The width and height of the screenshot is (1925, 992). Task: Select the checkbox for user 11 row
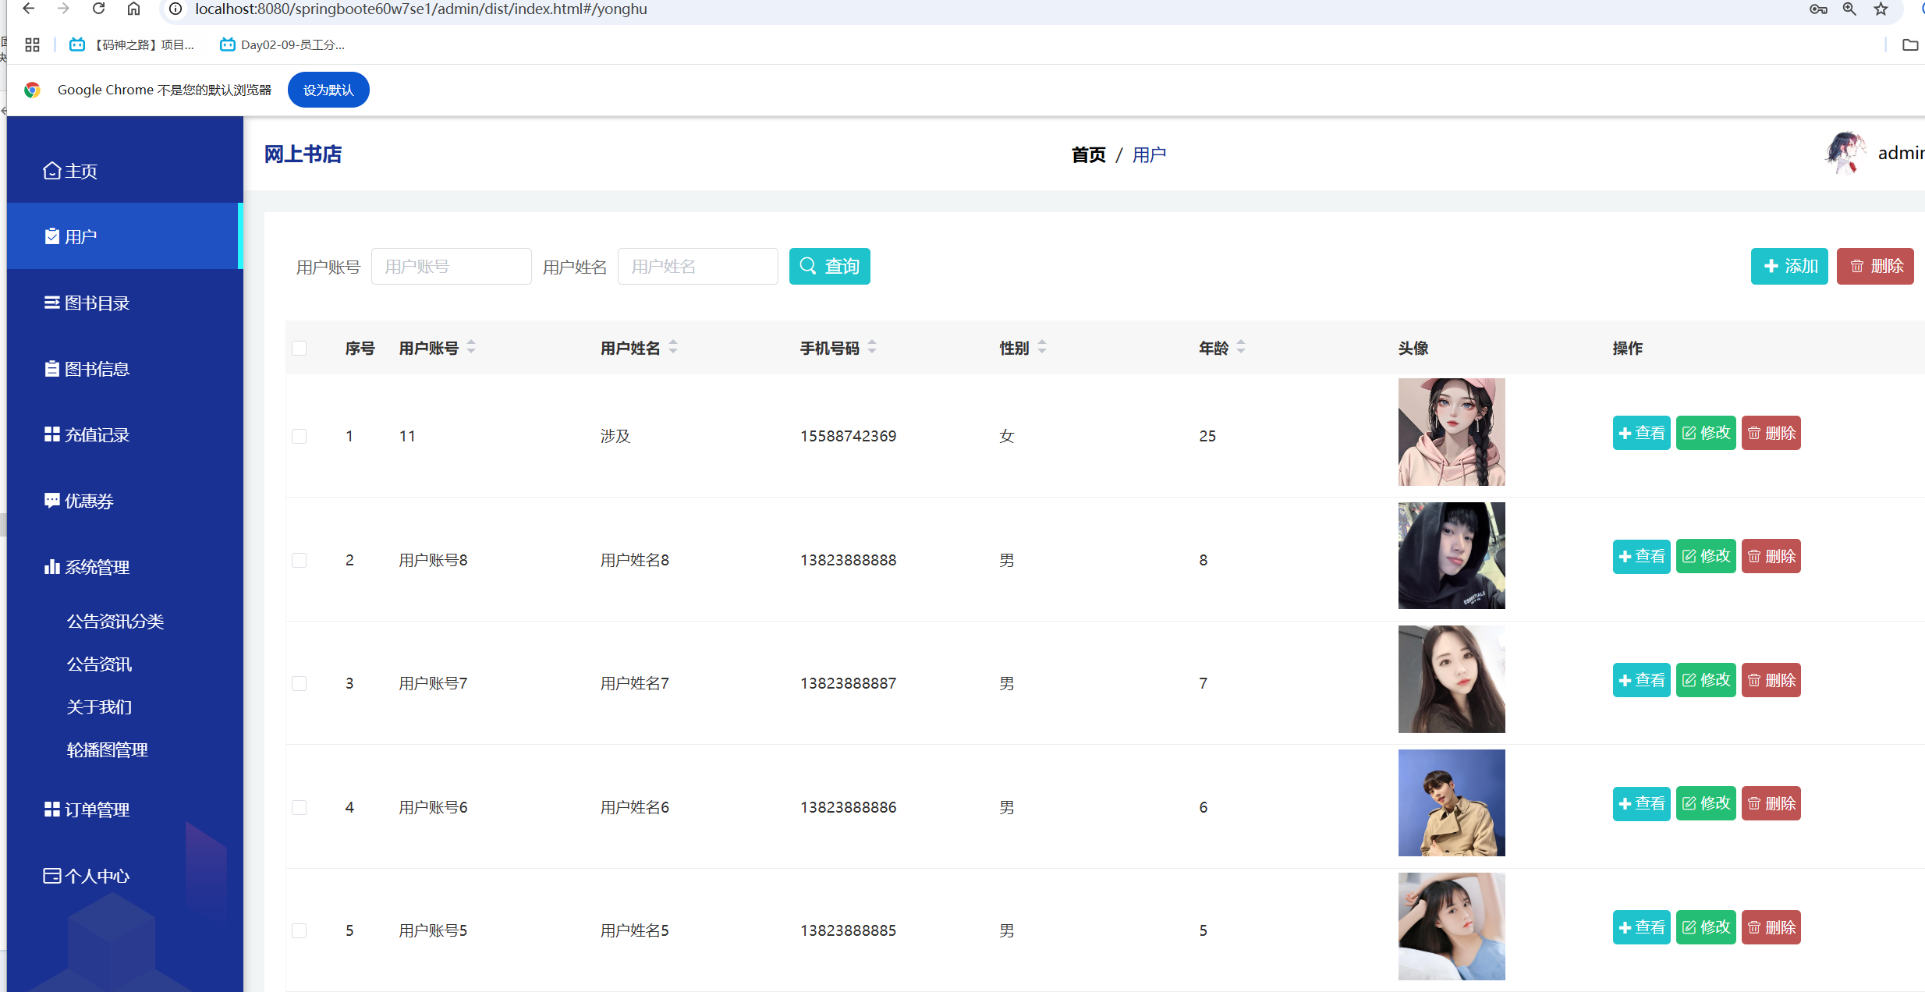(300, 436)
